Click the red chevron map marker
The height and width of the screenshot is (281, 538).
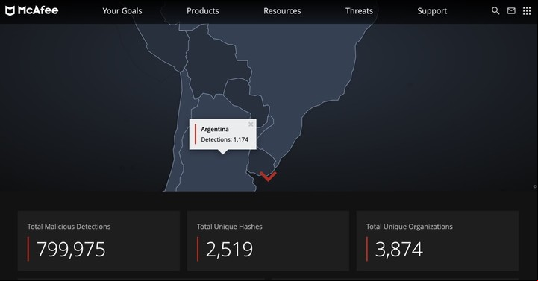coord(268,177)
